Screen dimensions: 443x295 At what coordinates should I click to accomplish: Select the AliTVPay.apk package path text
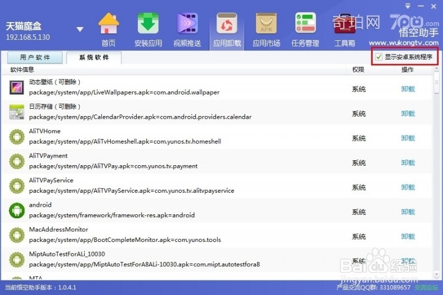(114, 166)
